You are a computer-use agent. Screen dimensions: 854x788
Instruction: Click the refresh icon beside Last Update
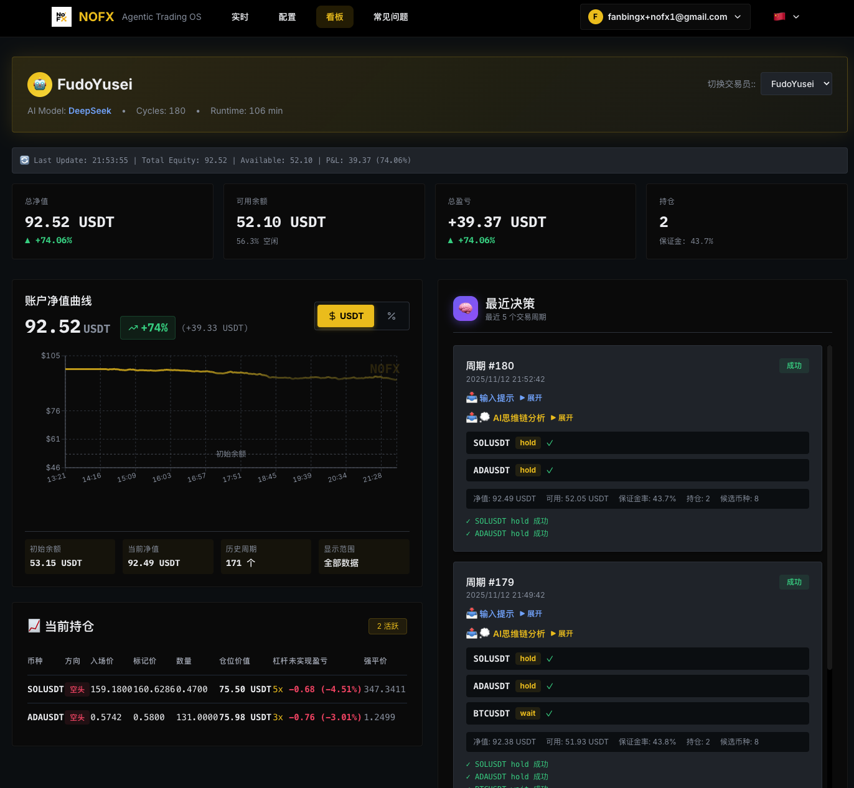point(24,160)
